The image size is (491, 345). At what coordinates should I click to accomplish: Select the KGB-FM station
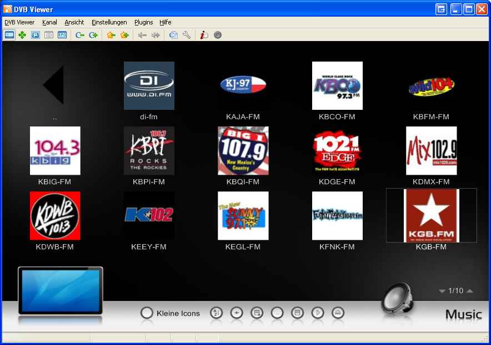click(x=431, y=215)
